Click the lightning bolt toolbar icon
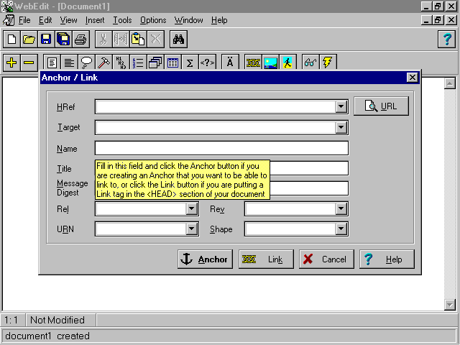Viewport: 460px width, 345px height. [x=328, y=63]
